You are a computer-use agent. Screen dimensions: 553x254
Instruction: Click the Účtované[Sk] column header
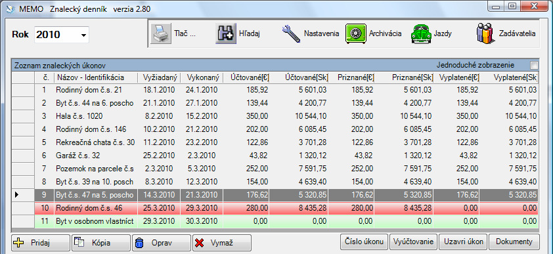[x=299, y=77]
